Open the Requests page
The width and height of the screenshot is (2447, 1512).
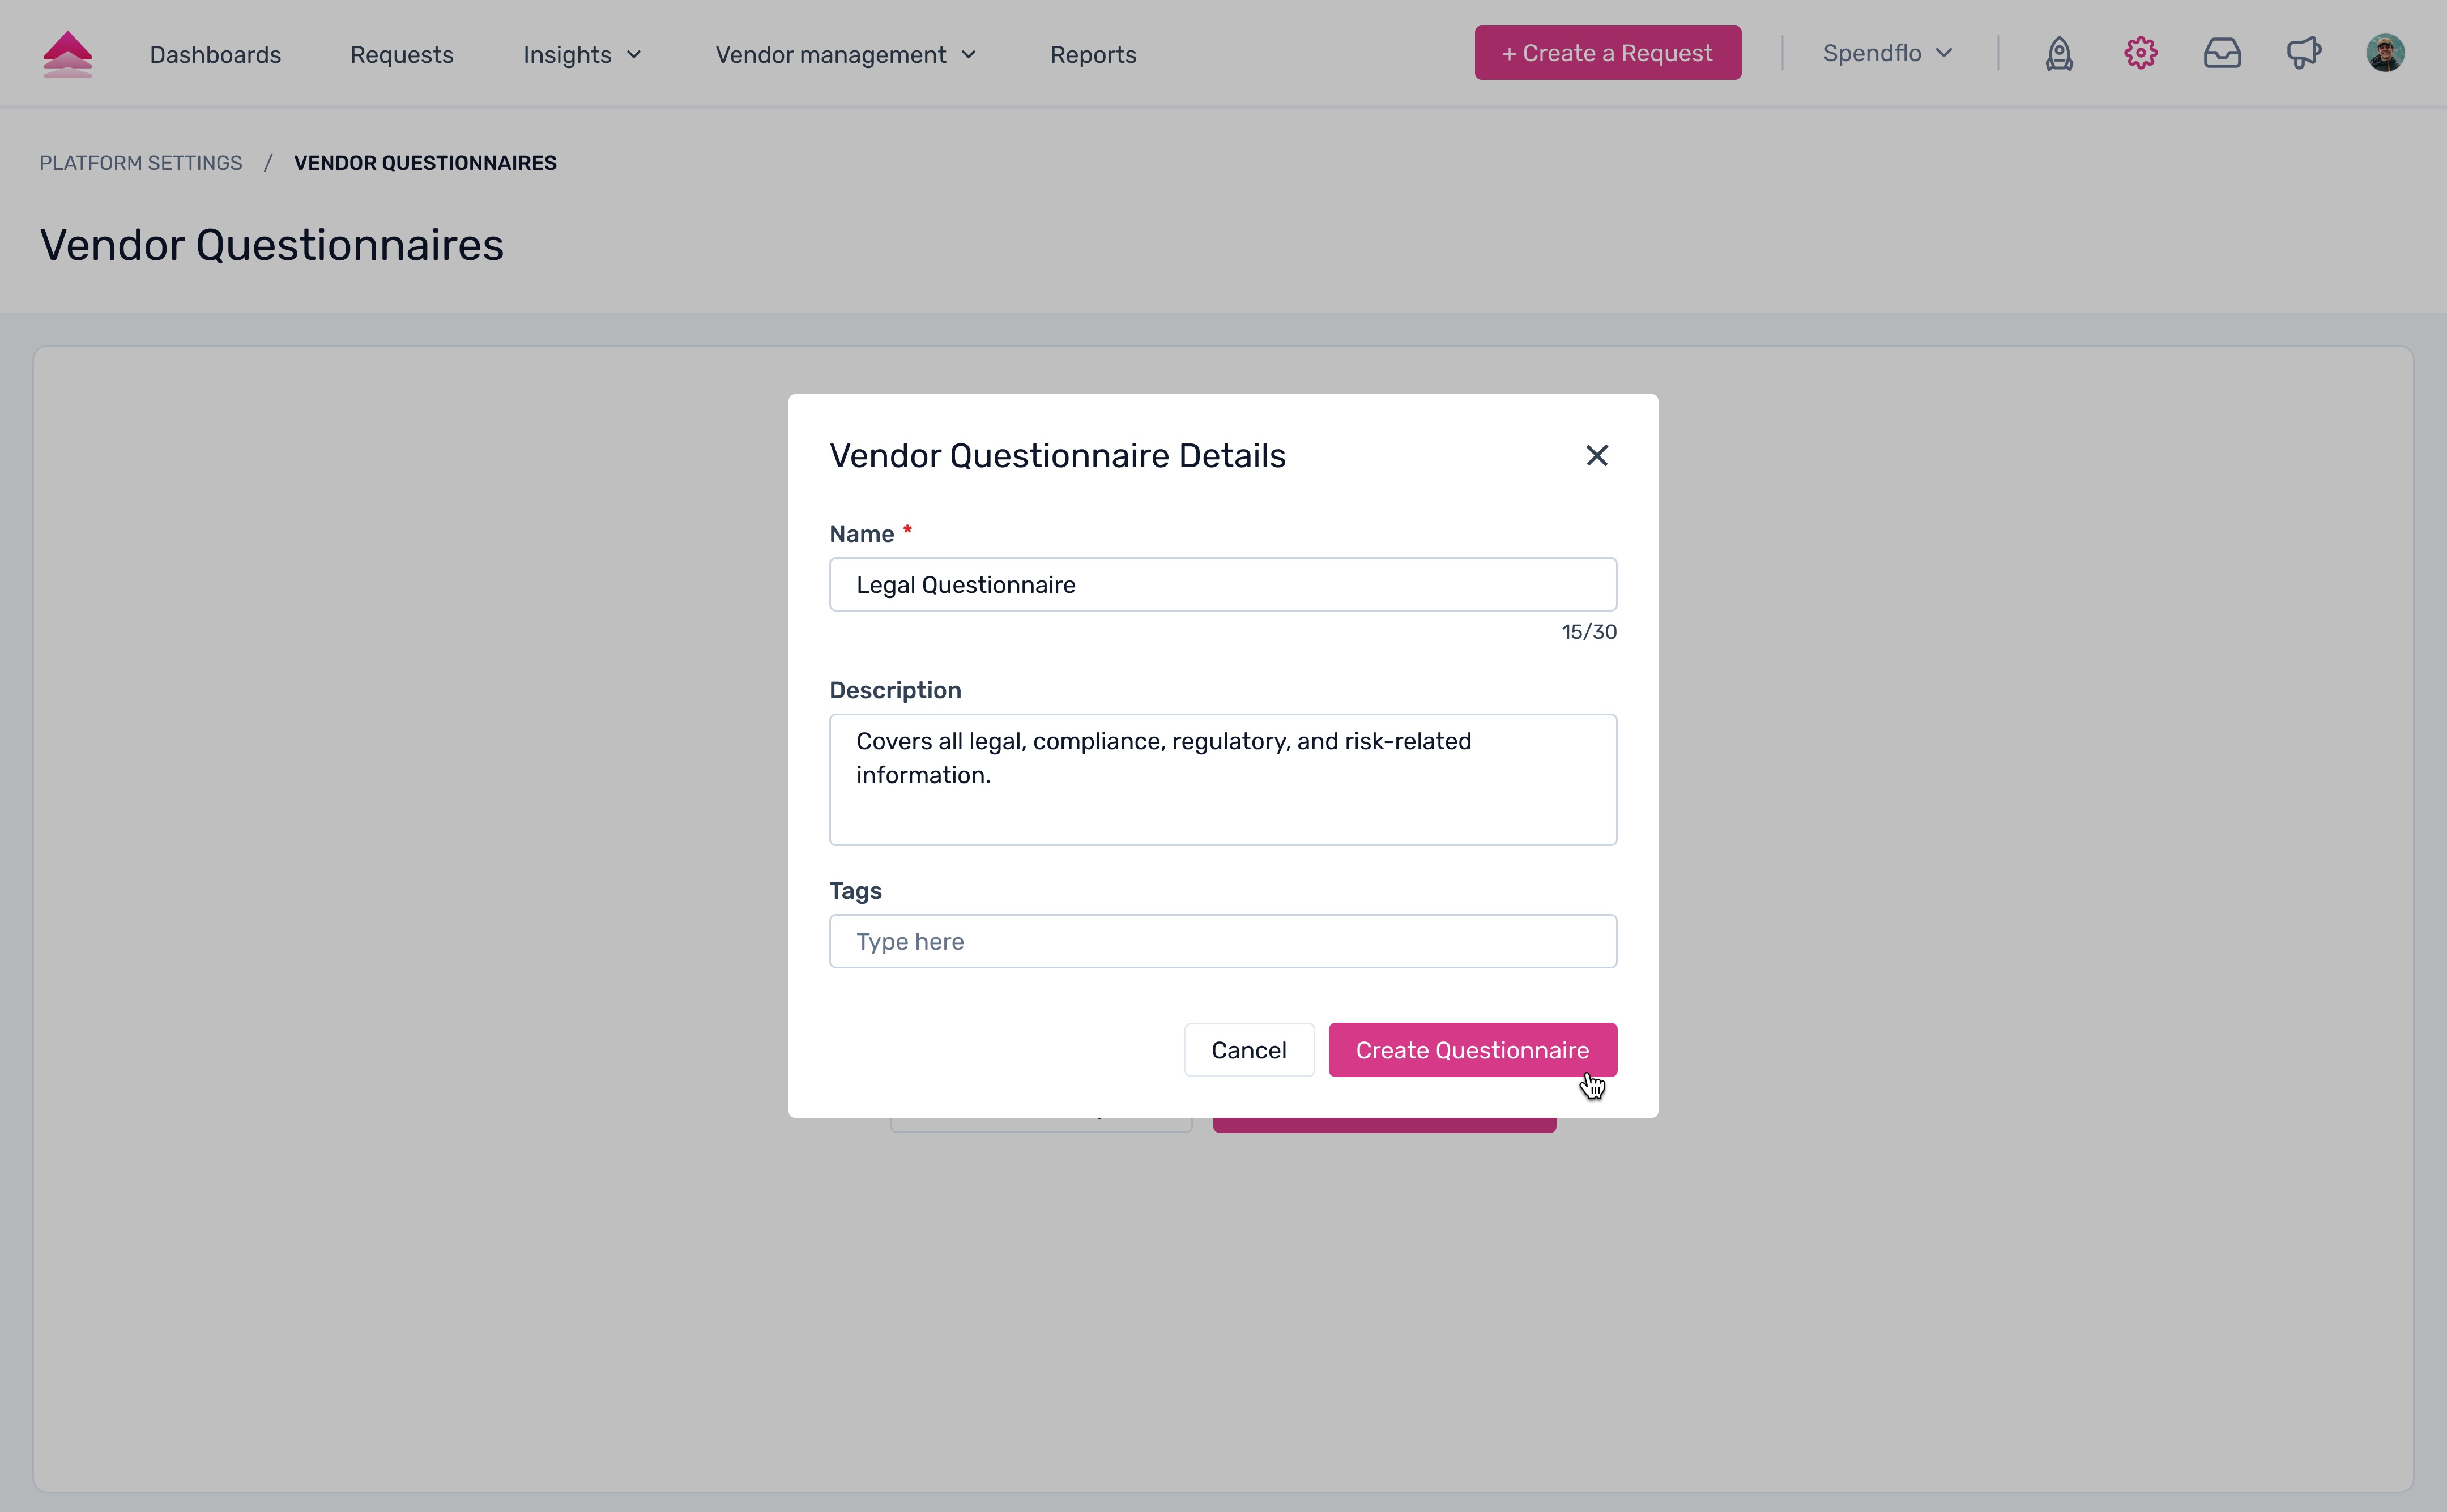pos(401,55)
